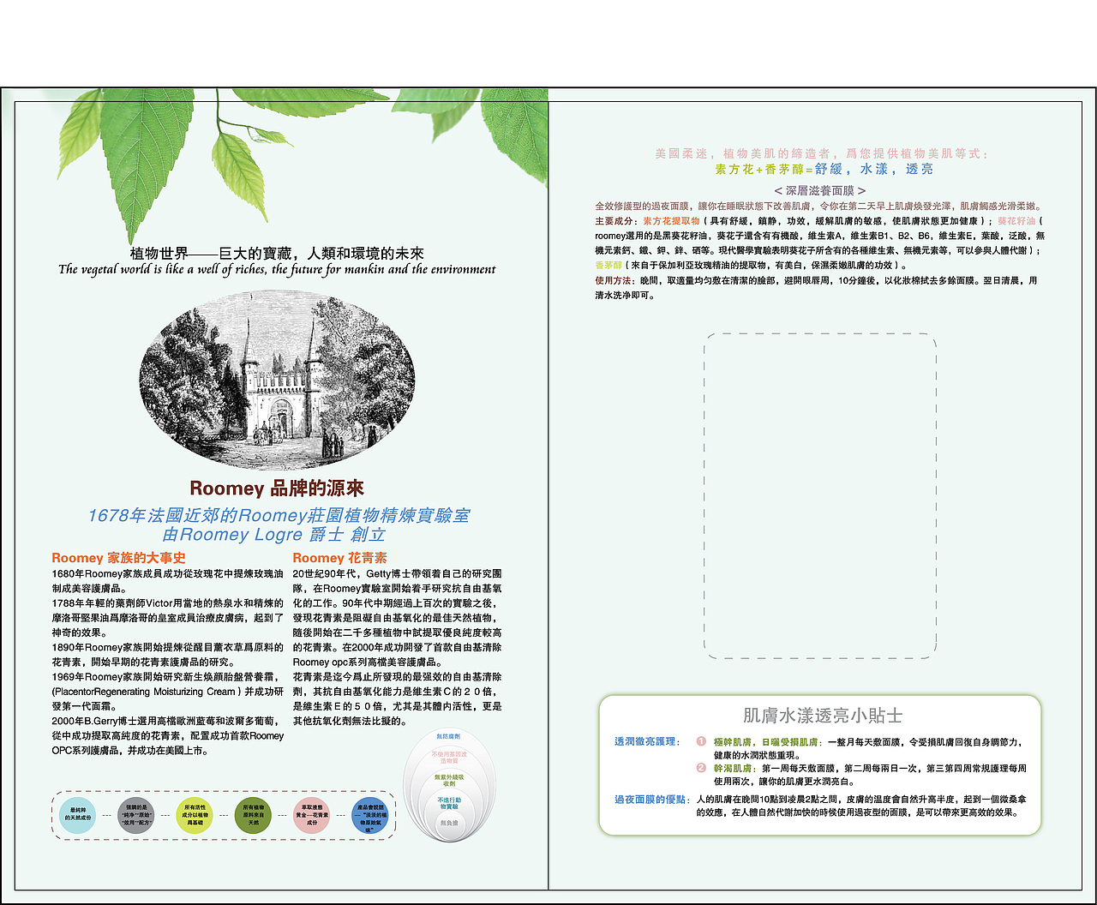Image resolution: width=1097 pixels, height=905 pixels.
Task: Click the yellow-green '所有活性成分以植物爲基礎' circle
Action: coord(195,814)
